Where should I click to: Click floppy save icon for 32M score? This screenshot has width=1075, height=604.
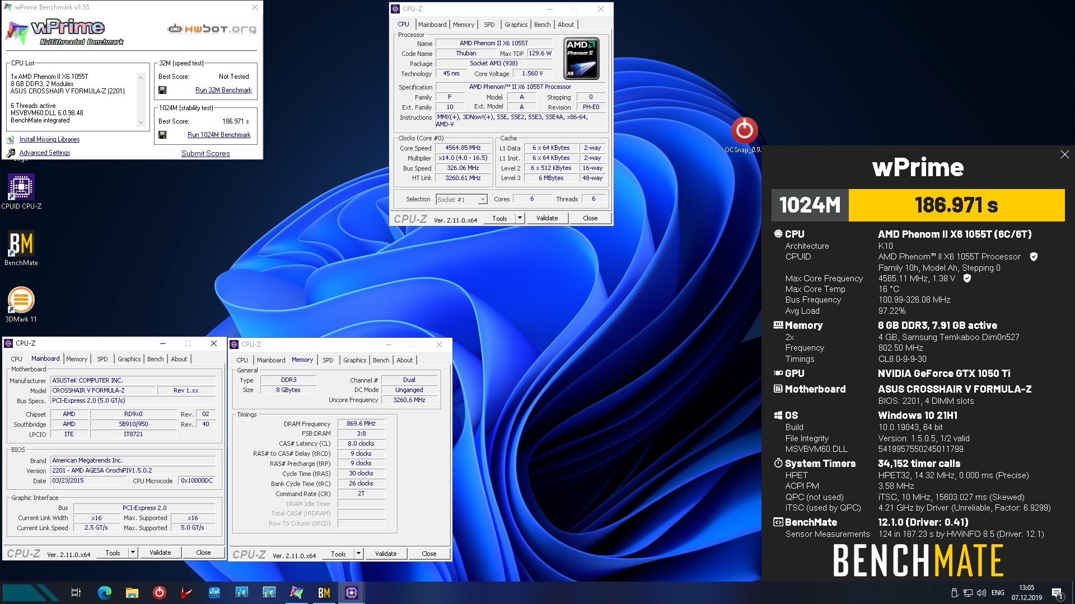click(162, 90)
